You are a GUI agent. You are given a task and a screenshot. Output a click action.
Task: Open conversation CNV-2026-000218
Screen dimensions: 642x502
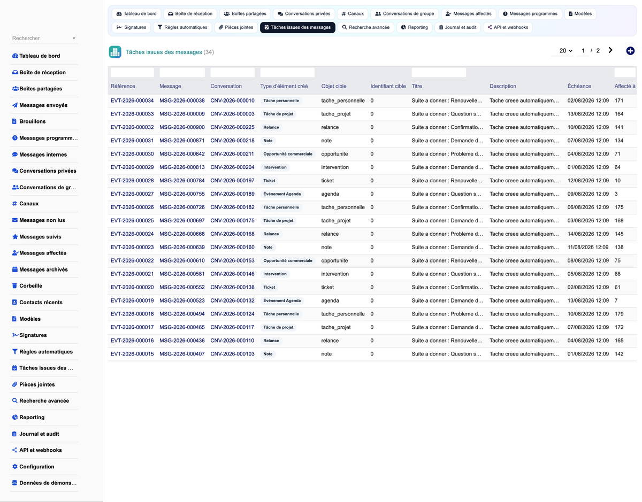coord(232,141)
